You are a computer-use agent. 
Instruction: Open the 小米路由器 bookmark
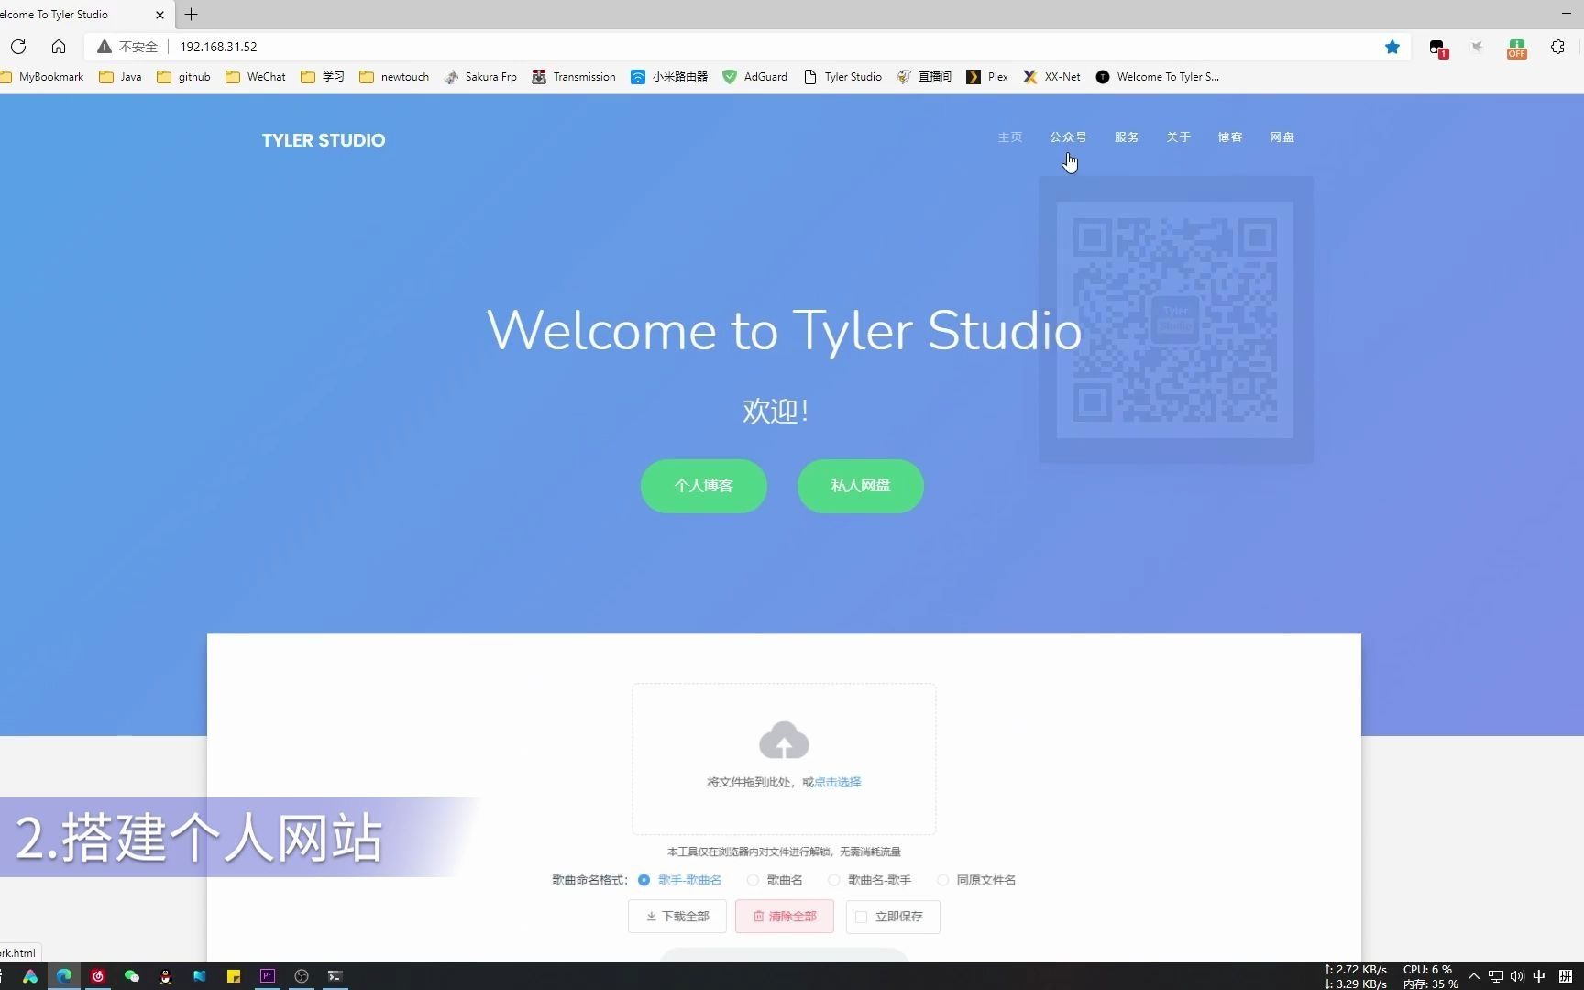click(x=669, y=77)
